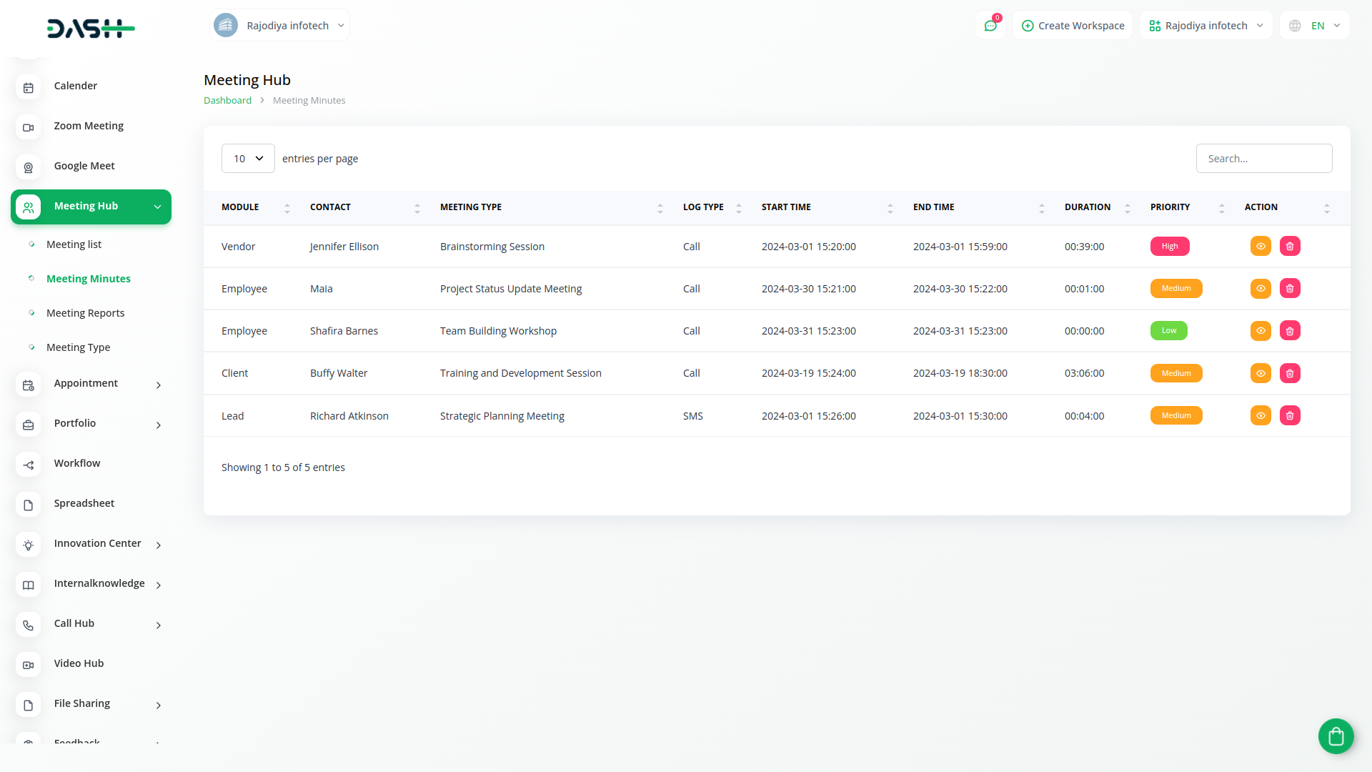
Task: View Shafira Barnes entry via eye icon
Action: (1261, 331)
